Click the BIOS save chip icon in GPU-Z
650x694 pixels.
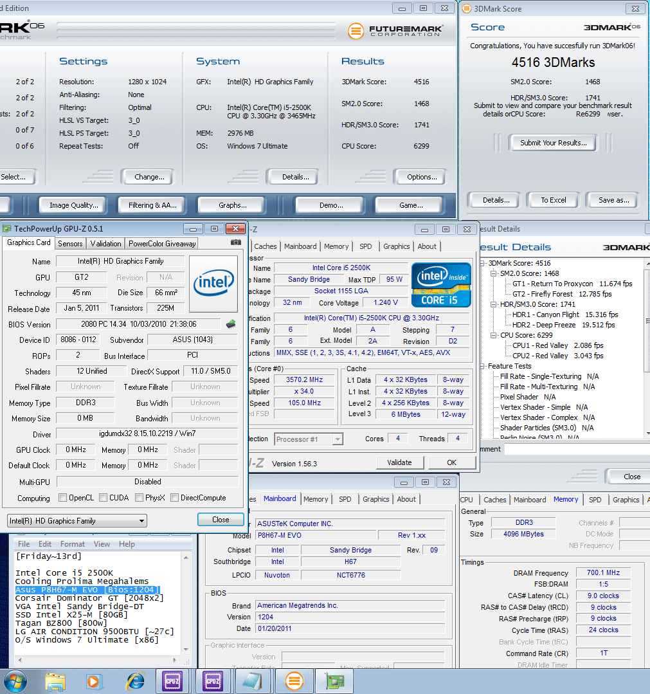coord(231,324)
